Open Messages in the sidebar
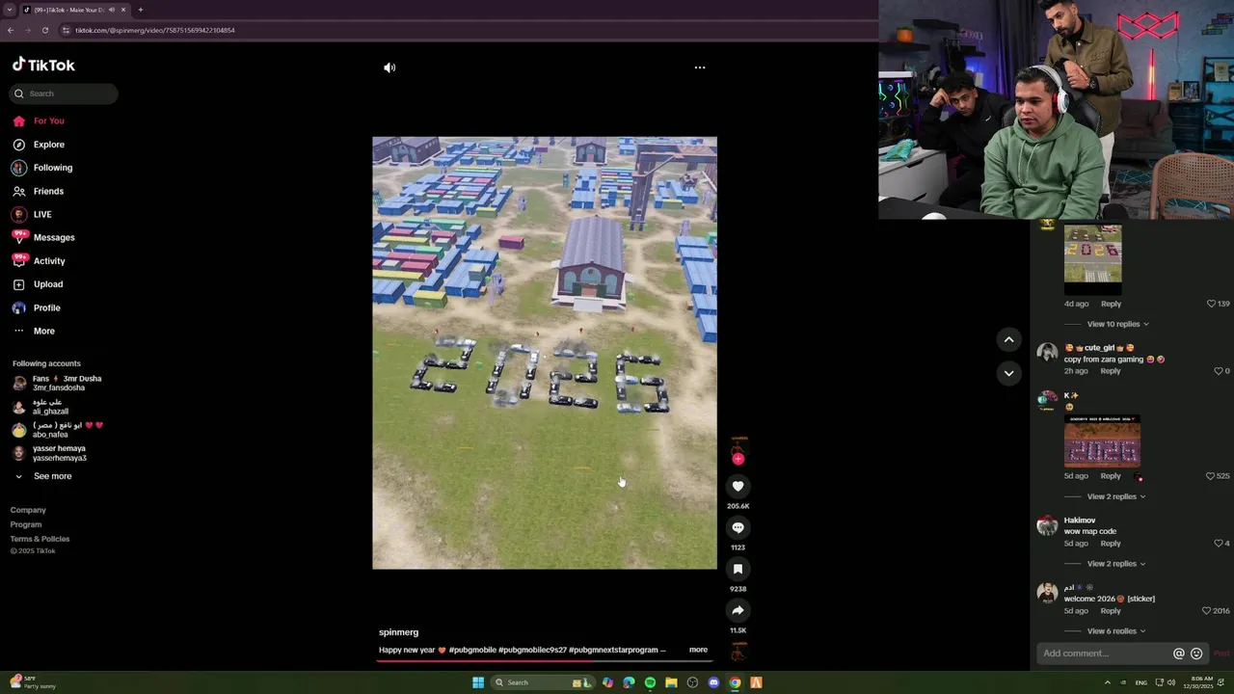The height and width of the screenshot is (694, 1234). coord(43,237)
